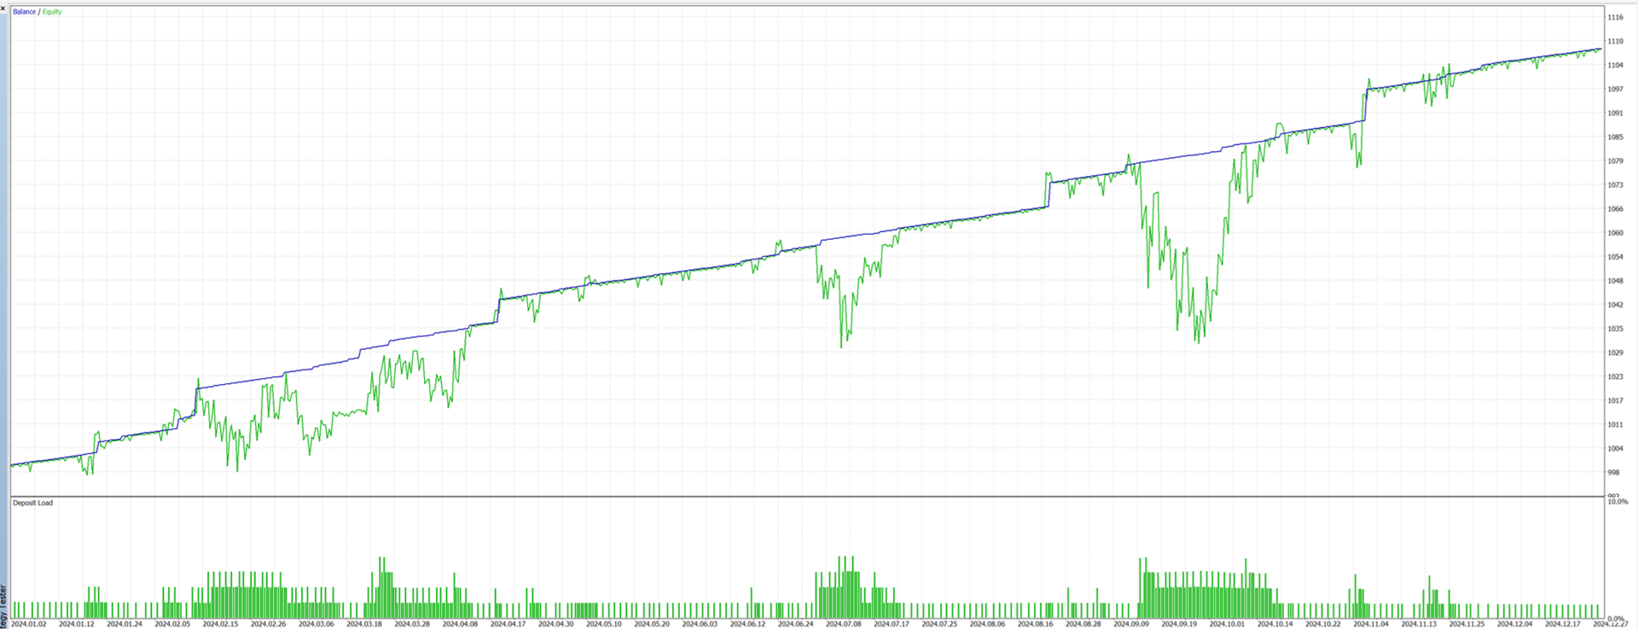Click the 10.0% deposit load axis label
This screenshot has height=629, width=1638.
click(1617, 502)
